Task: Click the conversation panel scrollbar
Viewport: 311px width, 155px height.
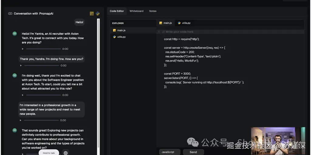Action: (98, 83)
